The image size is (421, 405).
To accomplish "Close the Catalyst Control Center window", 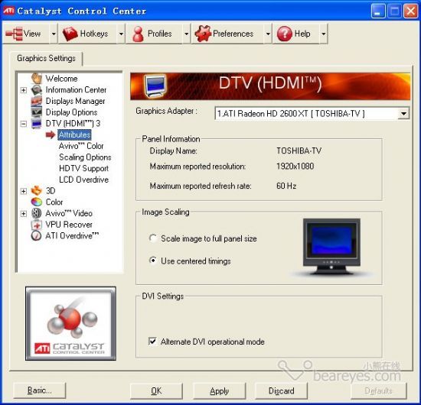I will point(411,11).
